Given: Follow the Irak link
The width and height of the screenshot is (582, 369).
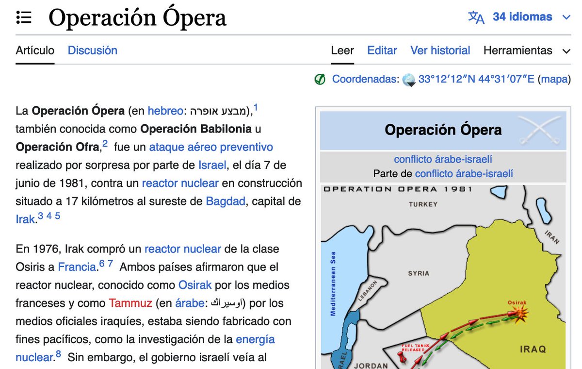Looking at the screenshot, I should click(x=25, y=219).
